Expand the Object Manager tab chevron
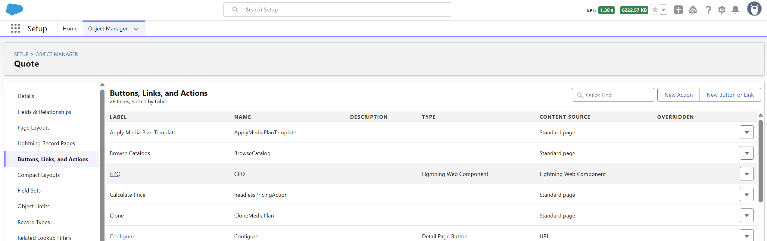Screen dimensions: 767x241 click(x=136, y=29)
